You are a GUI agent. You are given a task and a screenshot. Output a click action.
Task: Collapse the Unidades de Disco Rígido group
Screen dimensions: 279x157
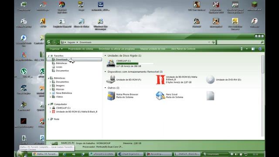(x=105, y=55)
